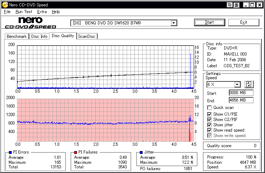The width and height of the screenshot is (265, 173).
Task: Click the Quality score value 0
Action: pyautogui.click(x=255, y=146)
